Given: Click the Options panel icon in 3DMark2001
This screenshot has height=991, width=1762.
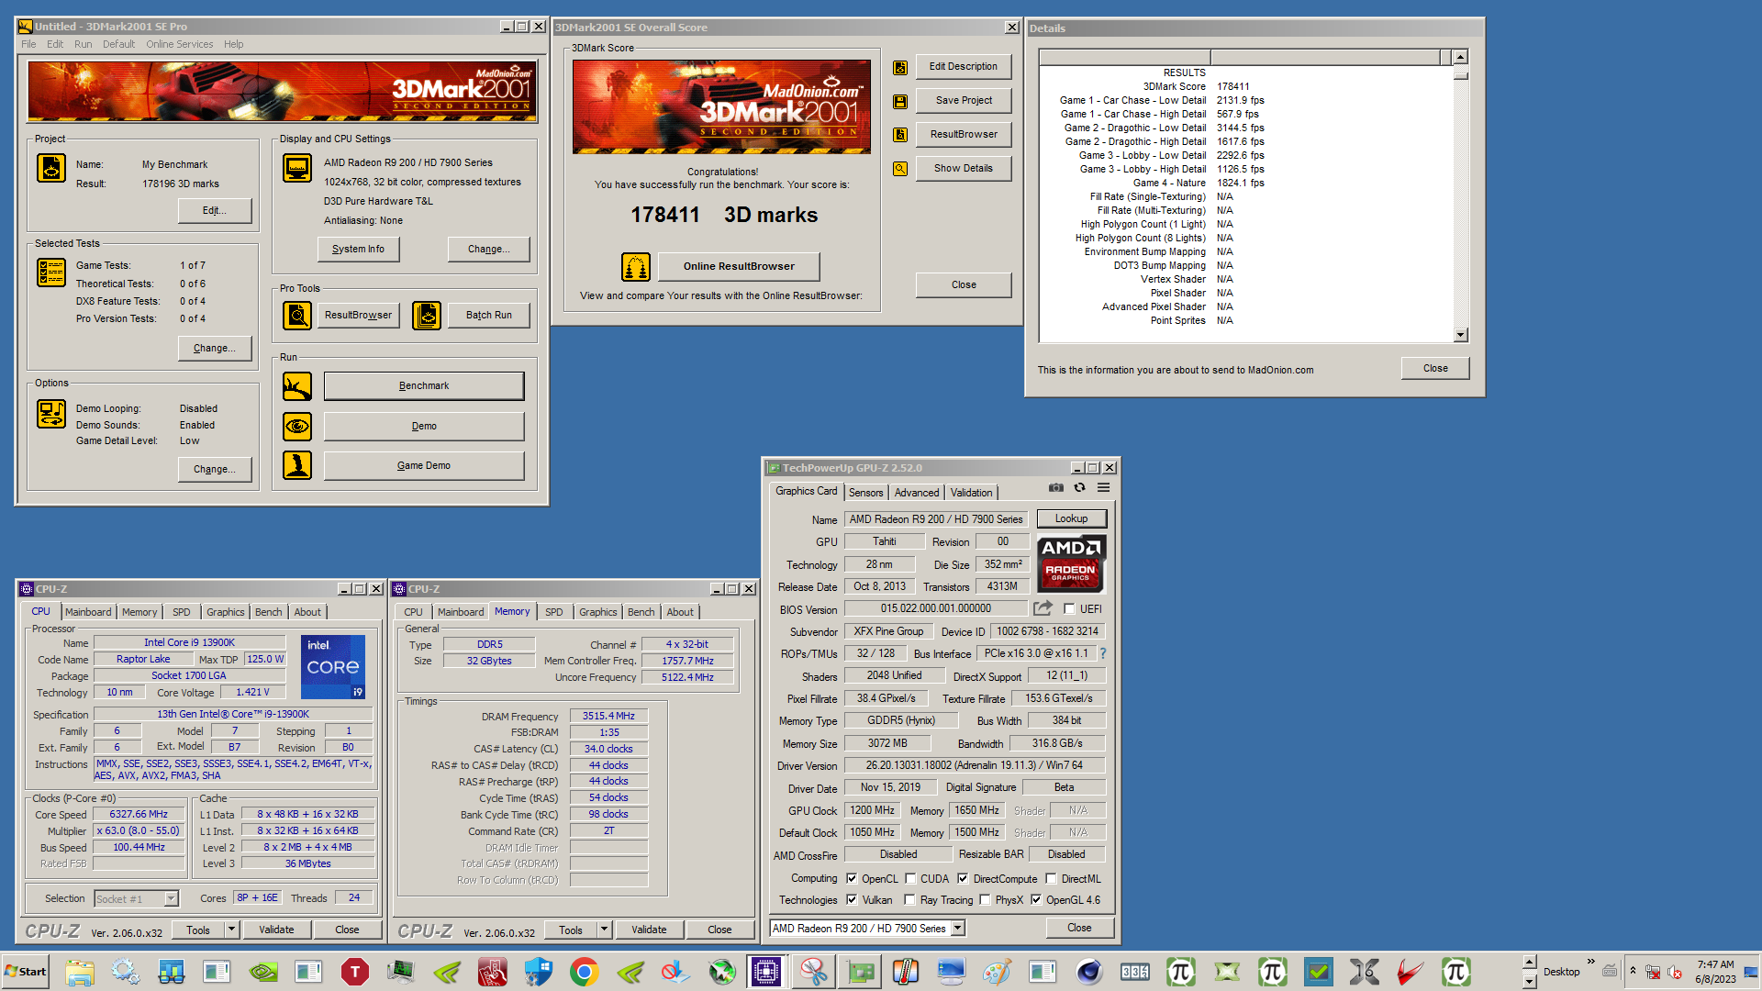Looking at the screenshot, I should tap(51, 414).
